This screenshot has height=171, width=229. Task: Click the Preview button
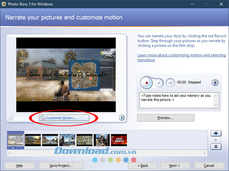[166, 118]
